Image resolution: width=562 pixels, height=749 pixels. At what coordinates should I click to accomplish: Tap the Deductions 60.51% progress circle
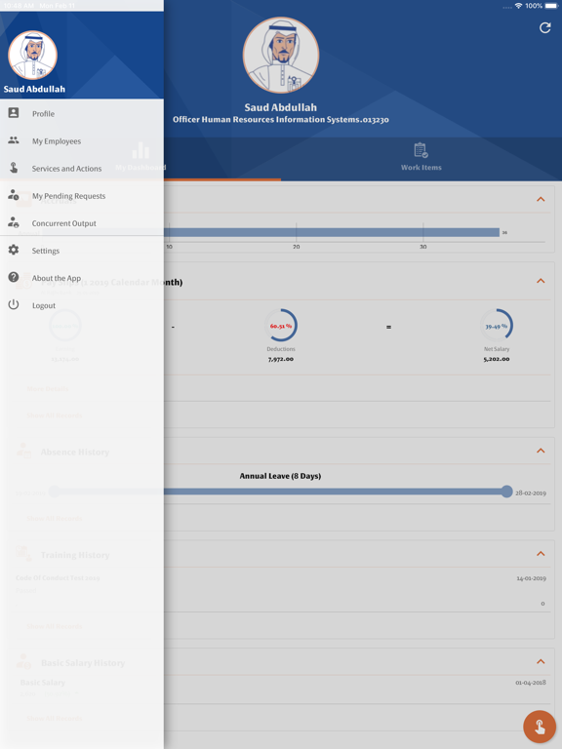point(281,326)
